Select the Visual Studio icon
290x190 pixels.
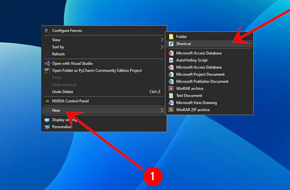[x=47, y=63]
